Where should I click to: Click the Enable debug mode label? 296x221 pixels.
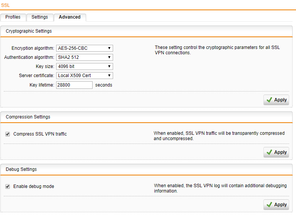click(x=34, y=186)
